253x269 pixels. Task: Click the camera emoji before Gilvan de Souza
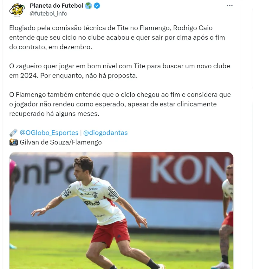click(x=14, y=142)
